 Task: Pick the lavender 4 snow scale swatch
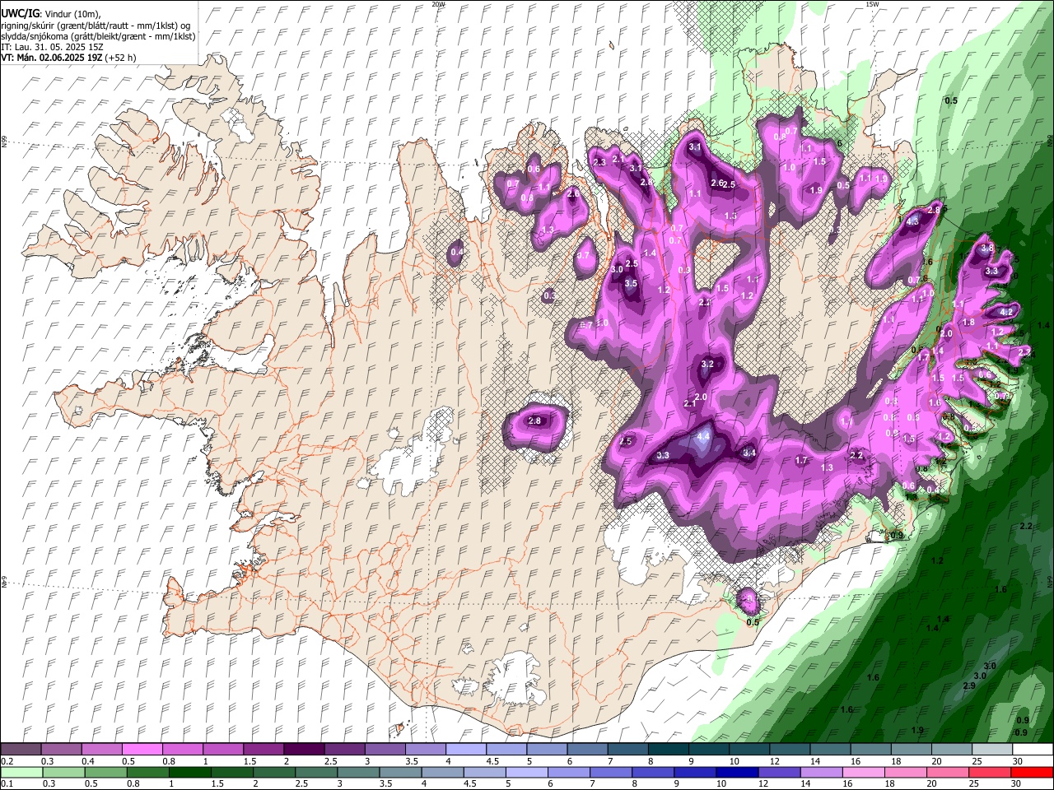pos(465,750)
